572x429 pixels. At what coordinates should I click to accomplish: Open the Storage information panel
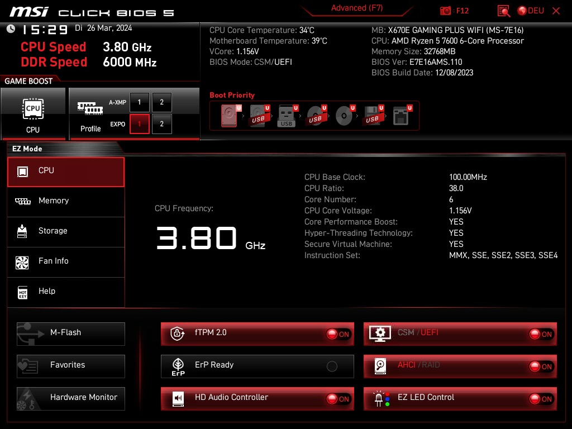coord(66,231)
